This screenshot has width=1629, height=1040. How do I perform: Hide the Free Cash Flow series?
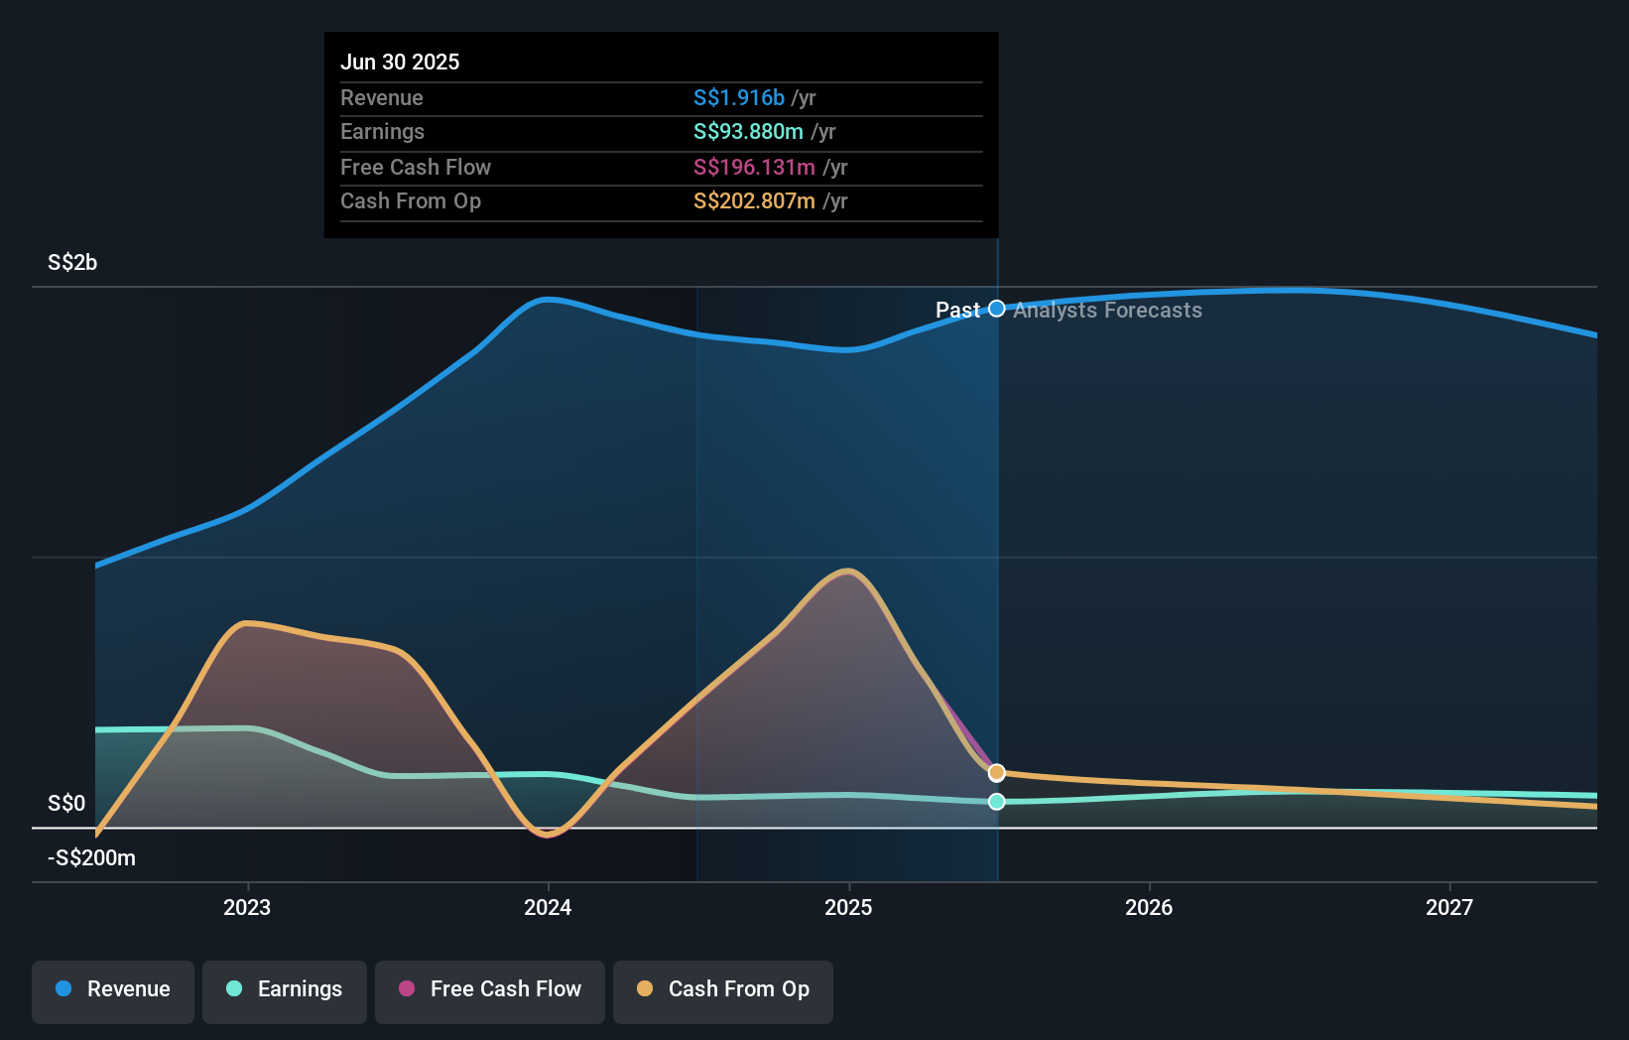pyautogui.click(x=490, y=991)
